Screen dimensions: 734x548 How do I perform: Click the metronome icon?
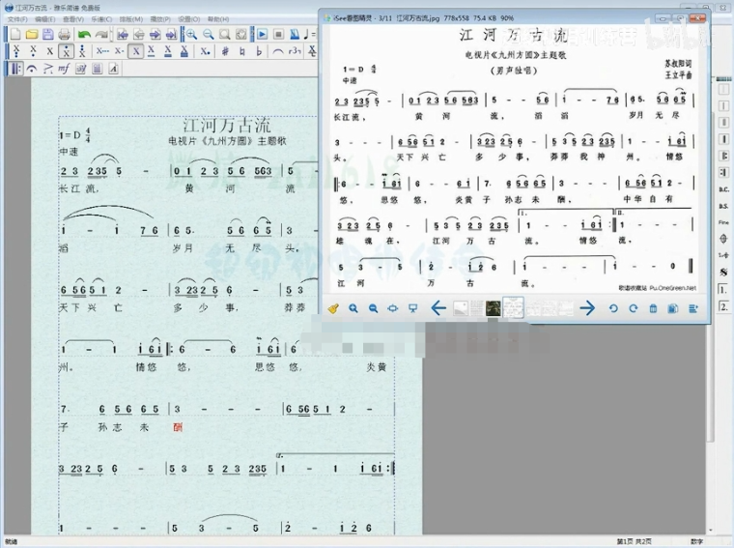tap(293, 34)
